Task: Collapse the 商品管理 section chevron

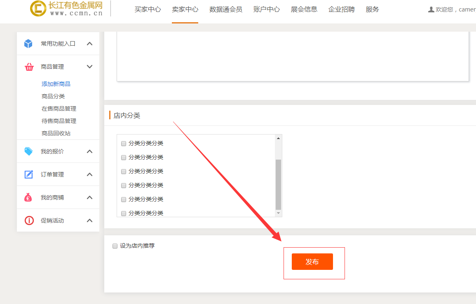Action: (x=89, y=67)
